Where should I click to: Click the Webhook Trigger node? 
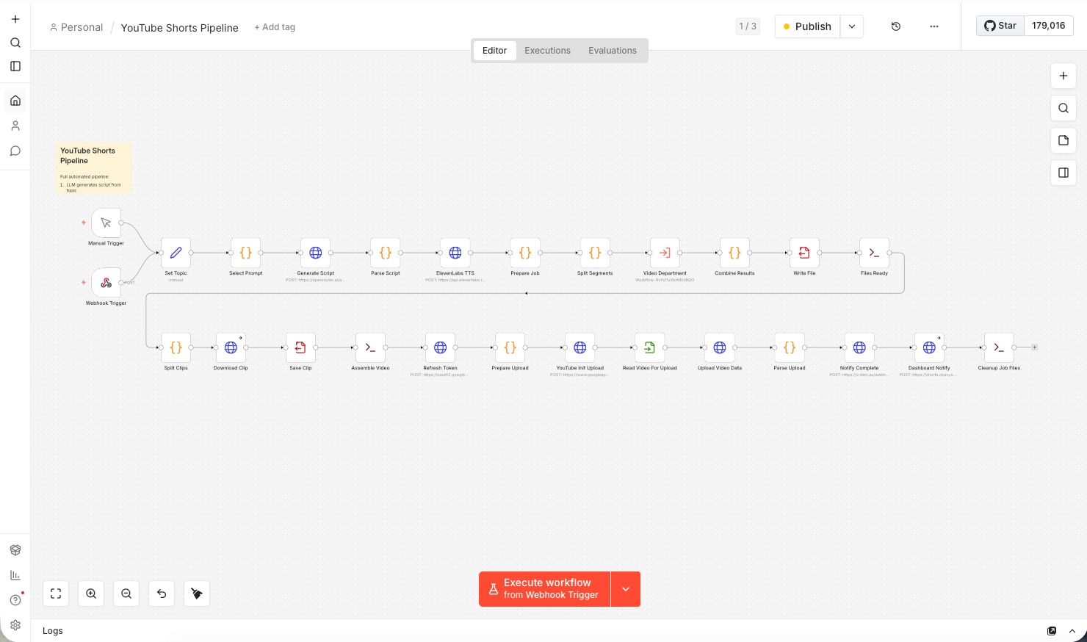pyautogui.click(x=106, y=282)
